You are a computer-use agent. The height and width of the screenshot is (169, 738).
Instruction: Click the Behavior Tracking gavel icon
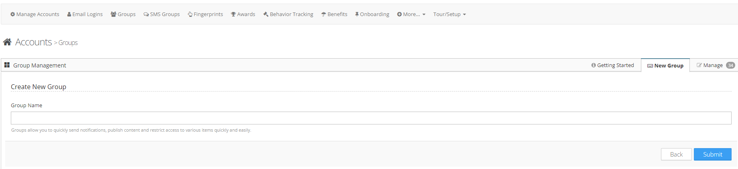coord(266,14)
